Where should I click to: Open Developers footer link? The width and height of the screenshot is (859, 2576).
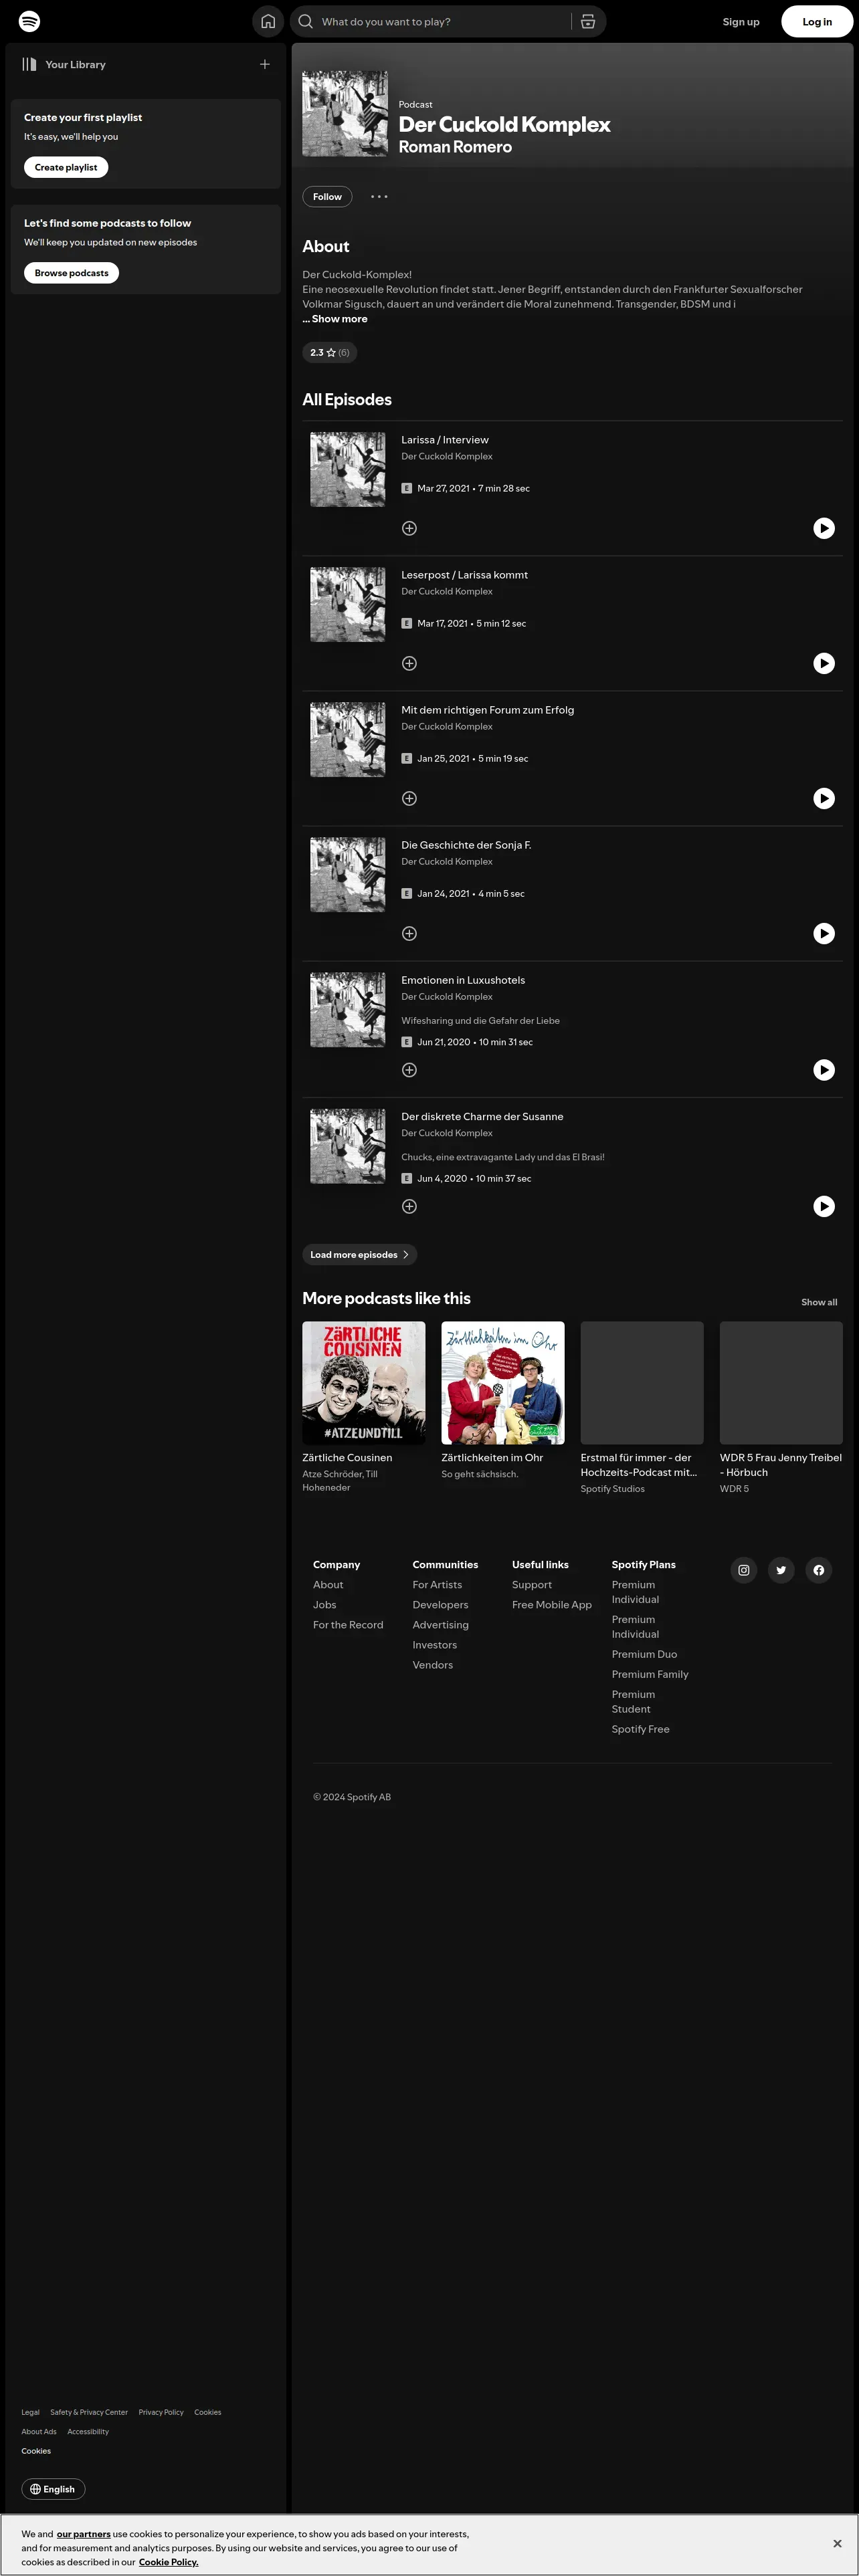pyautogui.click(x=440, y=1605)
